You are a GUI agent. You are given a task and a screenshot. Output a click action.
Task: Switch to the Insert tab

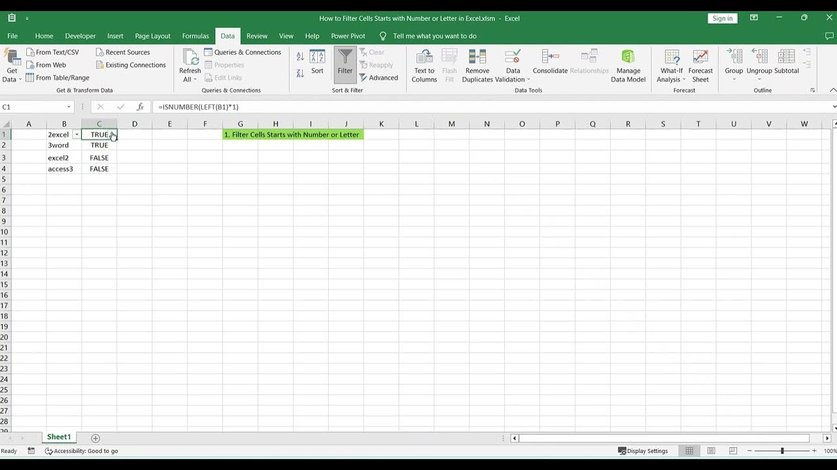(115, 37)
